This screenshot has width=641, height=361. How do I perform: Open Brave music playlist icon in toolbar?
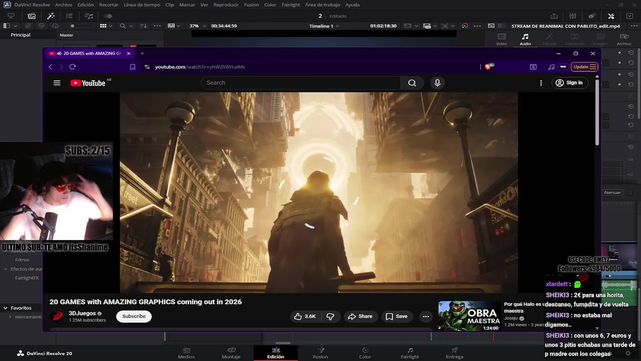point(551,67)
